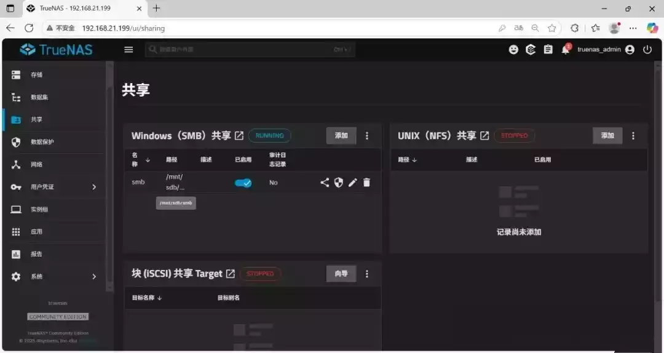Click the global search input field
The image size is (664, 353).
click(250, 50)
